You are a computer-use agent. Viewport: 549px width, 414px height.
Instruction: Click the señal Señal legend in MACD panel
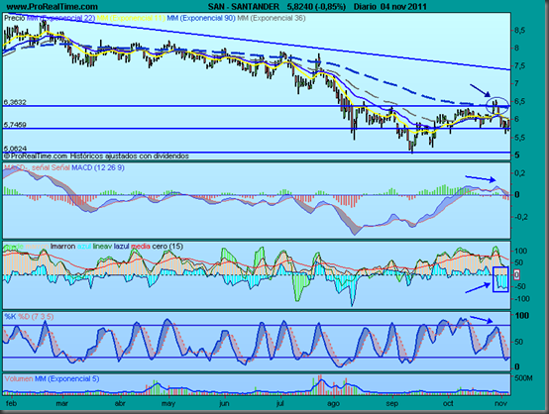pos(51,168)
